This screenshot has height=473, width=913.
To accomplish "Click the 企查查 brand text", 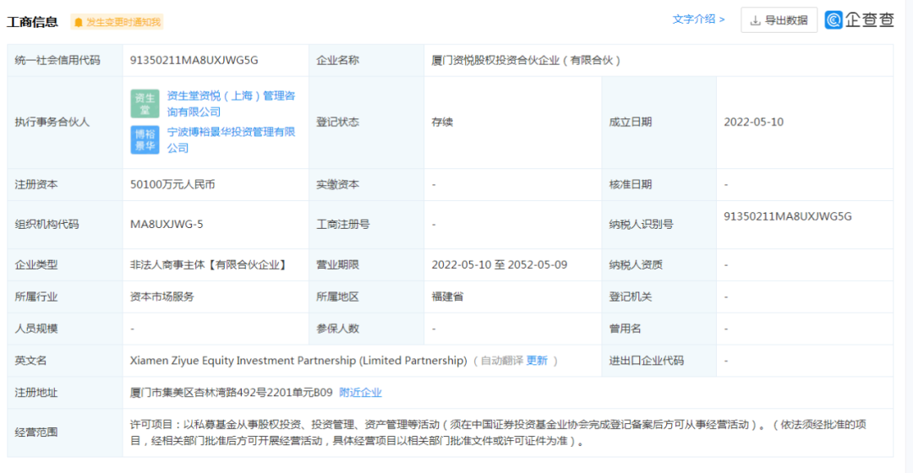I will [x=869, y=19].
